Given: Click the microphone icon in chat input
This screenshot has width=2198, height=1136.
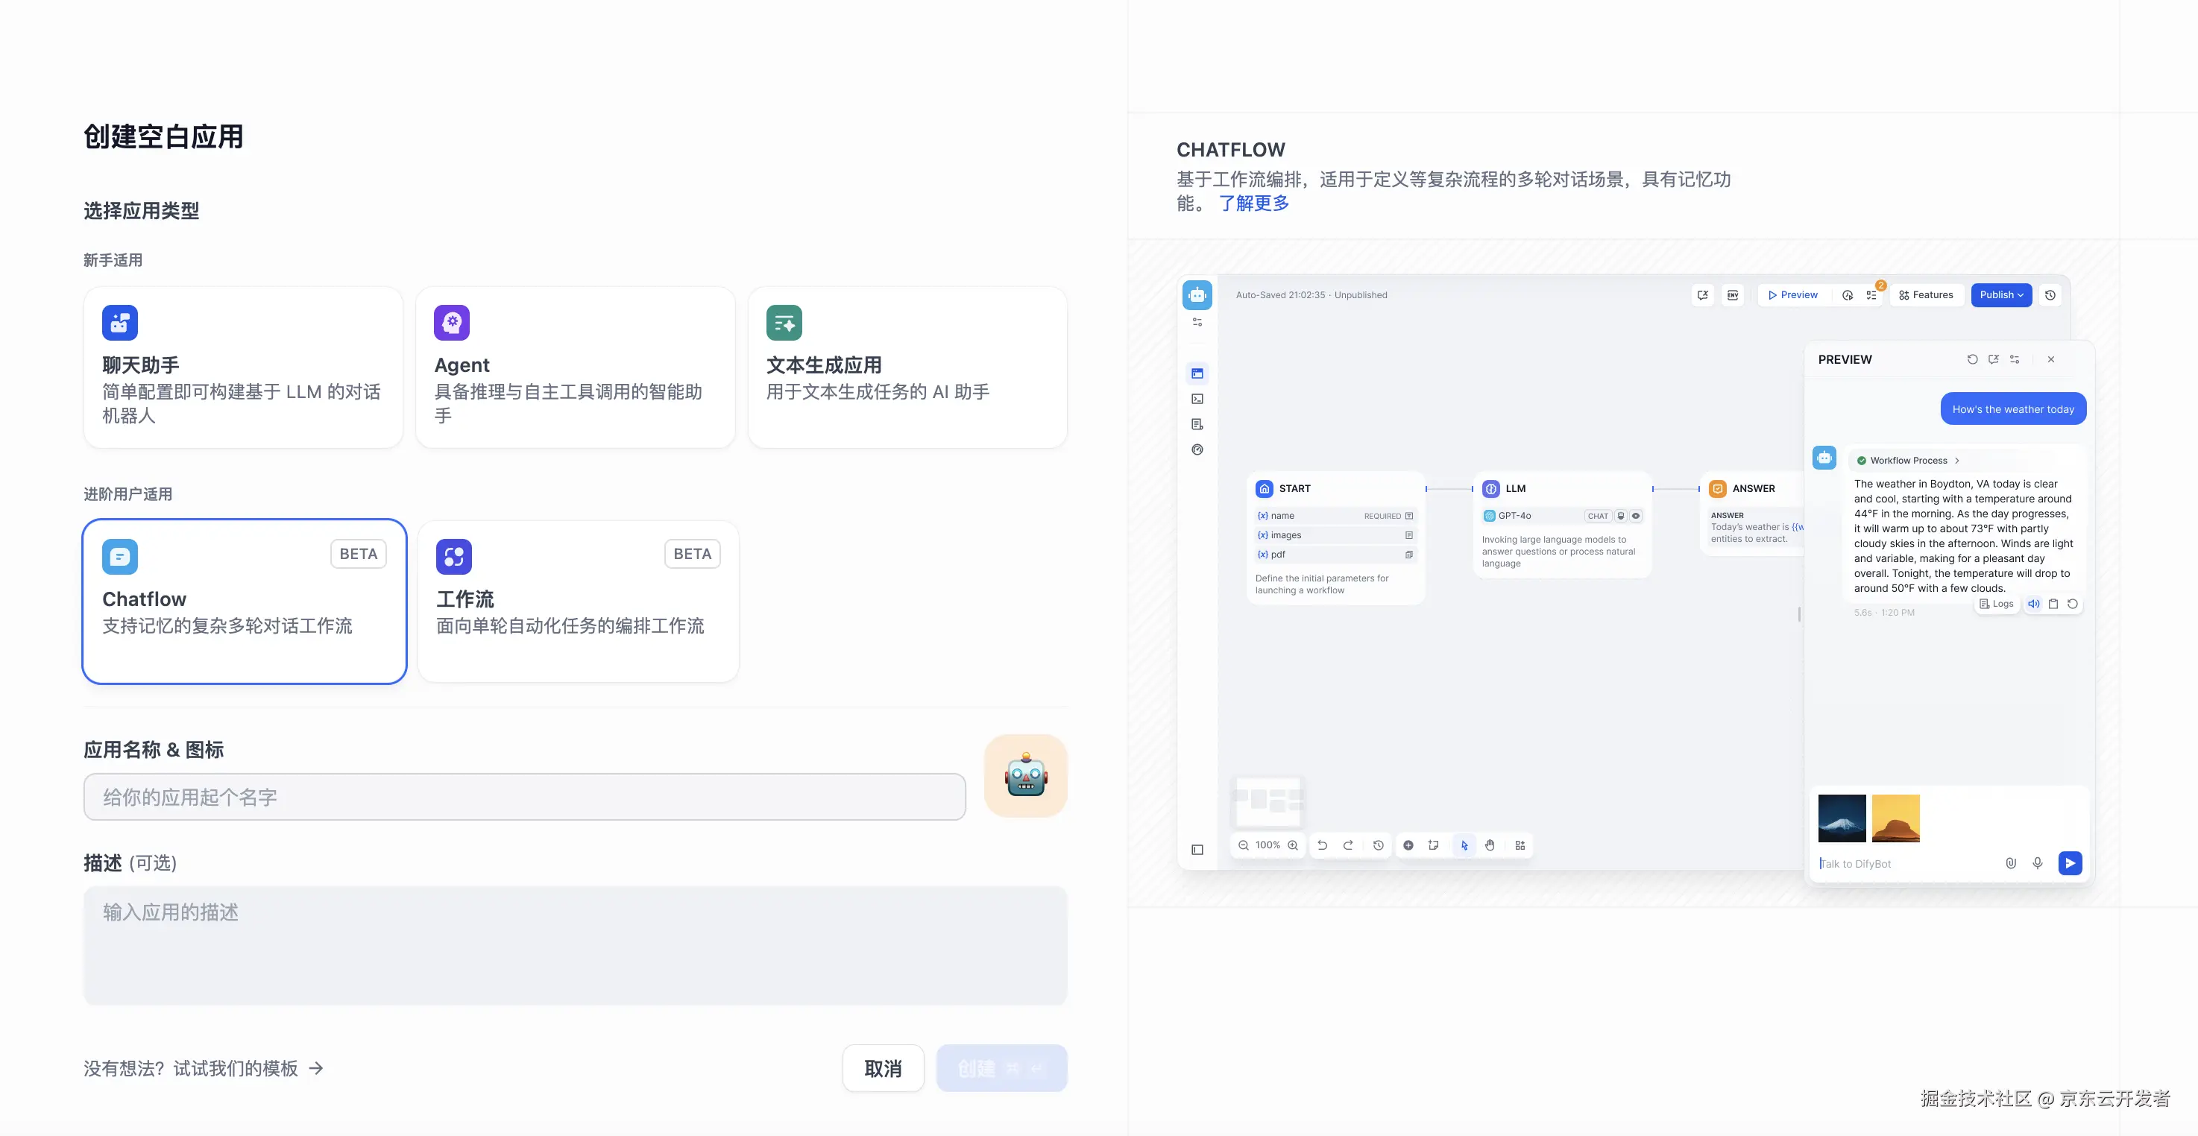Looking at the screenshot, I should (2038, 863).
